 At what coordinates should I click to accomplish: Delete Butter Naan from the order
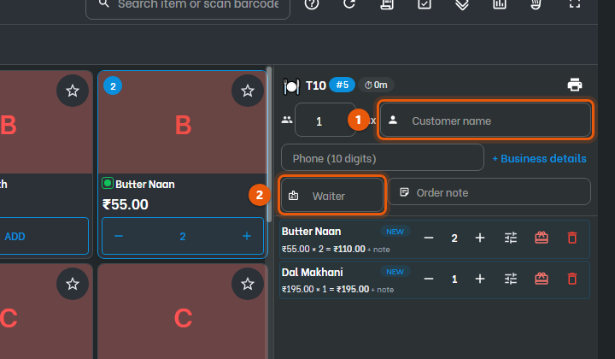(x=572, y=238)
